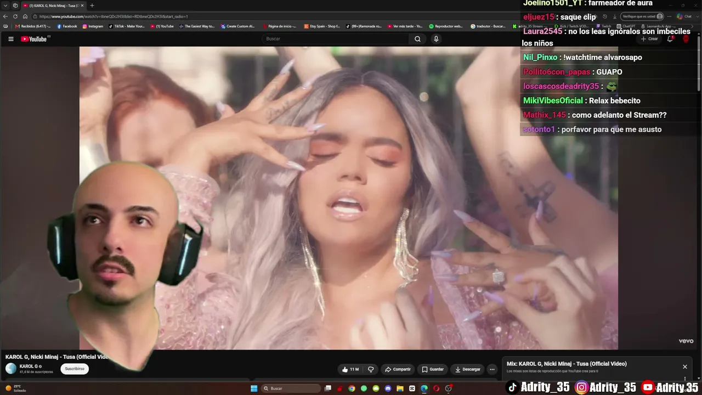The image size is (702, 395).
Task: Open the YouTube guide hamburger menu
Action: pyautogui.click(x=10, y=39)
